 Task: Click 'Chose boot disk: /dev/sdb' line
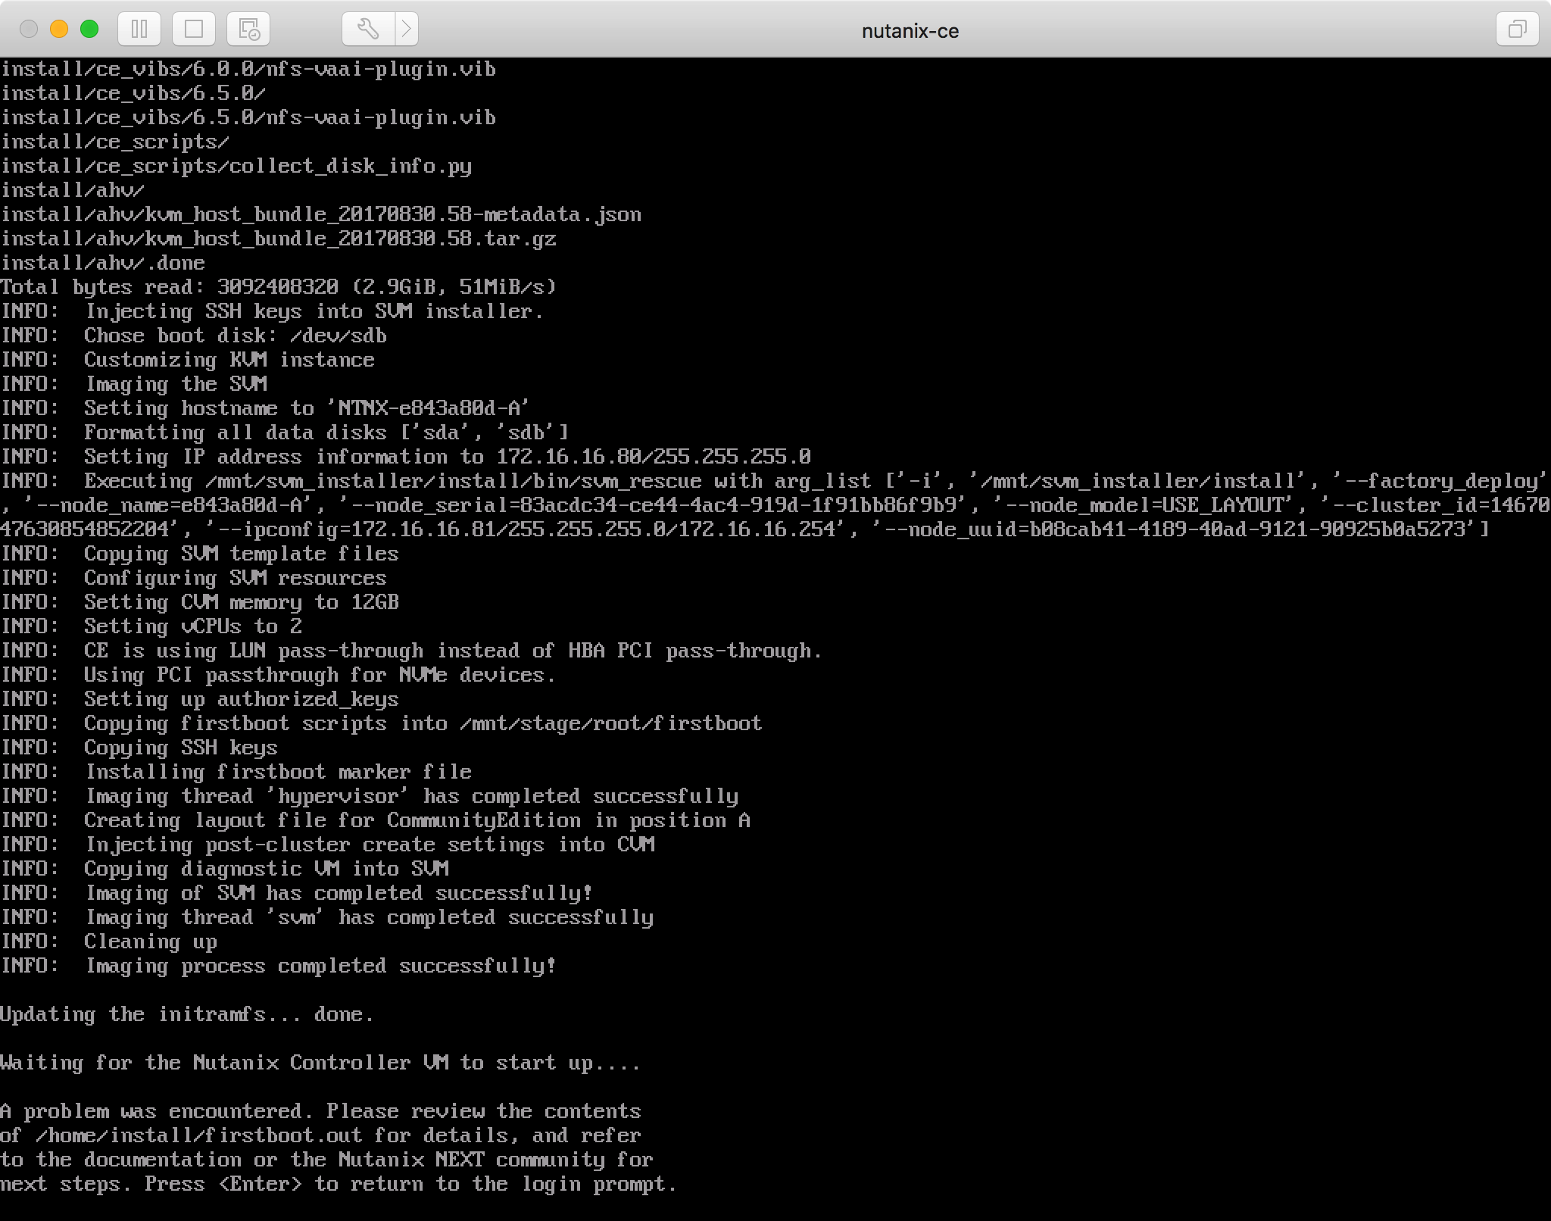pos(235,336)
